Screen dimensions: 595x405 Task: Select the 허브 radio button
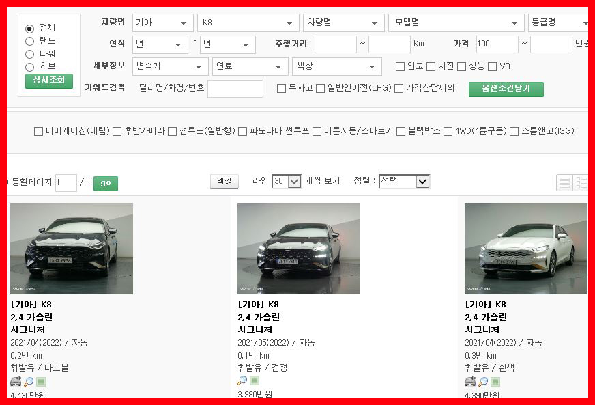tap(29, 67)
